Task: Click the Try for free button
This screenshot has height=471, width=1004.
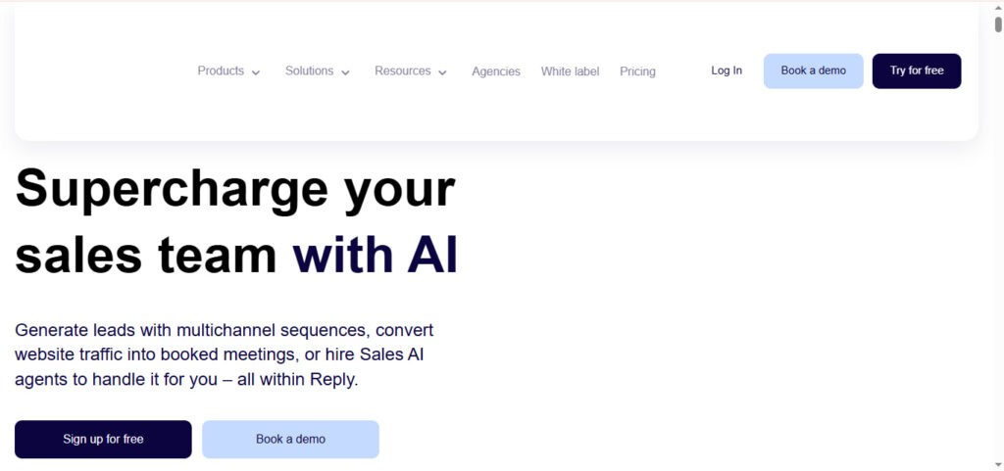Action: click(x=917, y=71)
